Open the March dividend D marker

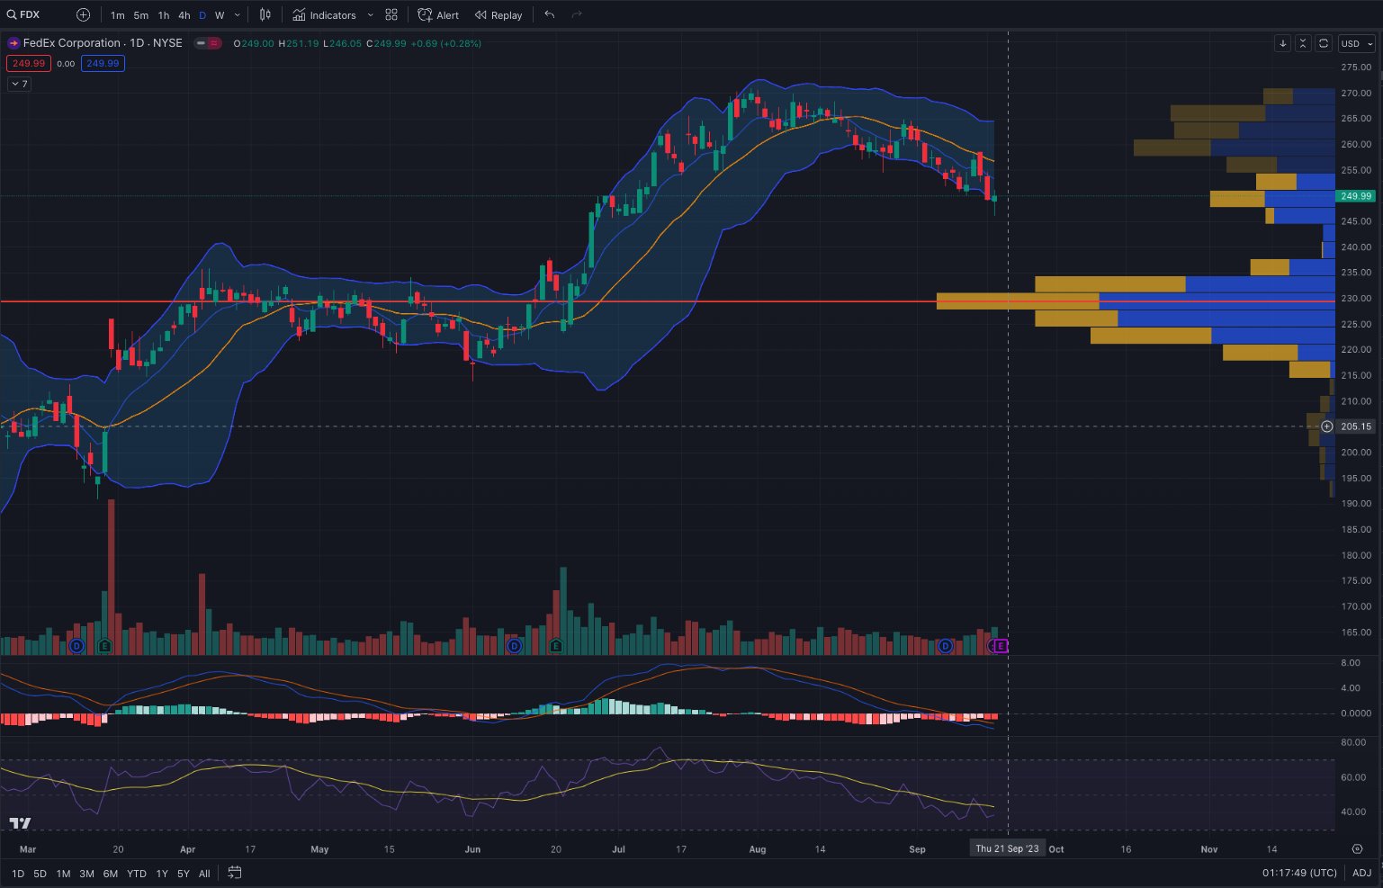tap(76, 646)
